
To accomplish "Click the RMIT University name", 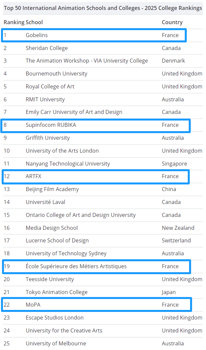I will (x=45, y=99).
